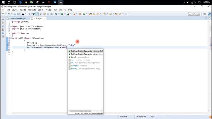Screen dimensions: 212x119
Task: Open the Windows Start menu
Action: [3, 2]
